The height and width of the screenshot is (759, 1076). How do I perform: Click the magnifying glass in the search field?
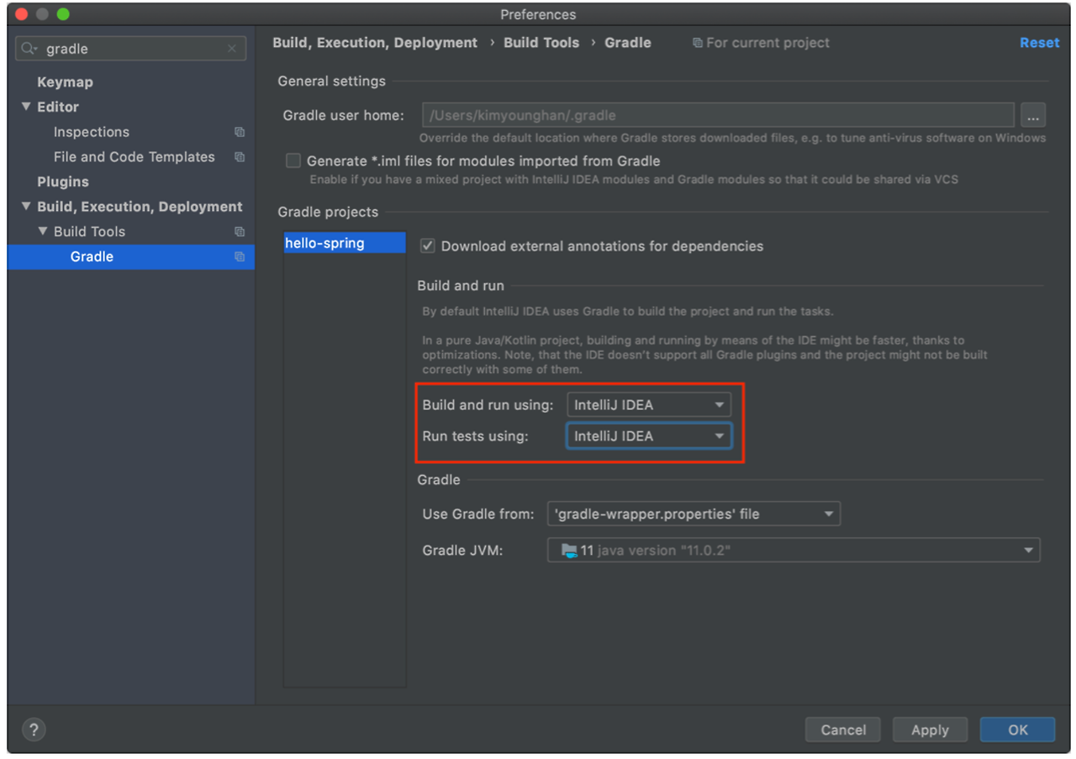[28, 49]
